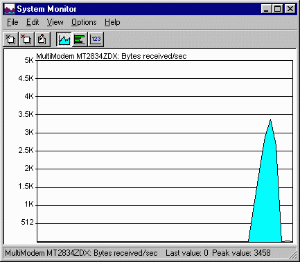Image resolution: width=300 pixels, height=262 pixels.
Task: Minimize the System Monitor window
Action: 266,9
